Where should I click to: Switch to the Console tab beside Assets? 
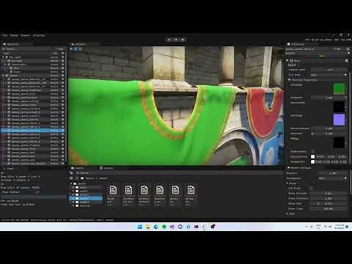[106, 168]
